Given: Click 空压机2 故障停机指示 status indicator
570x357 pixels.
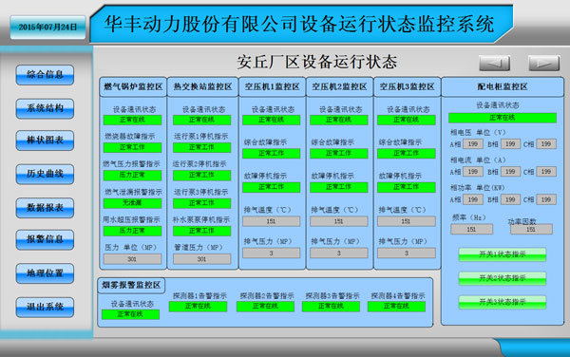Looking at the screenshot, I should coord(339,187).
